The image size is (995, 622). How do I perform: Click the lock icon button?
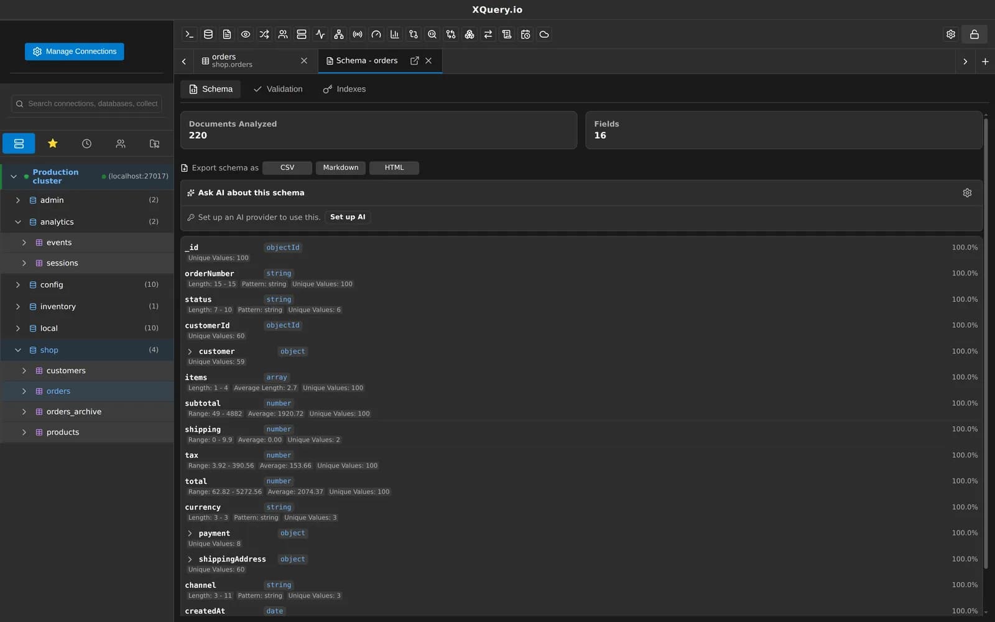(974, 34)
